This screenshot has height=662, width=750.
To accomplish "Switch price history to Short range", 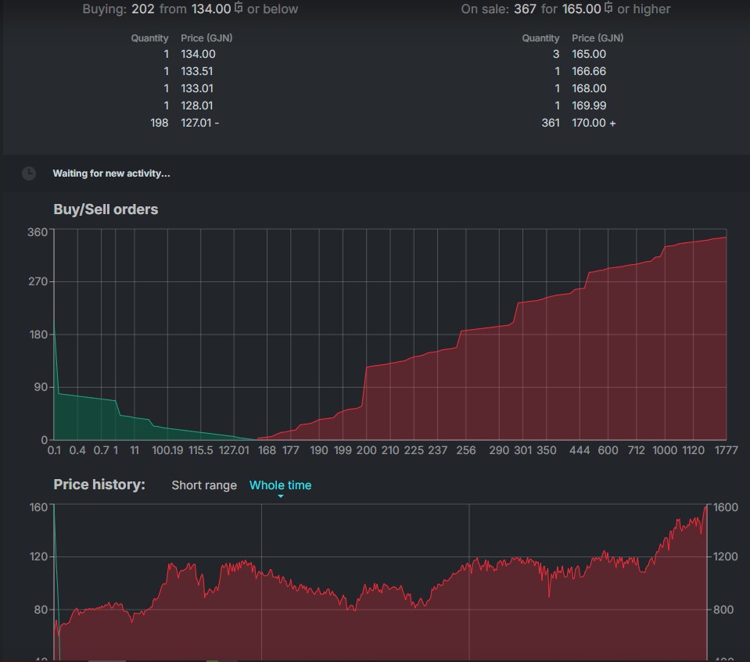I will (x=204, y=485).
